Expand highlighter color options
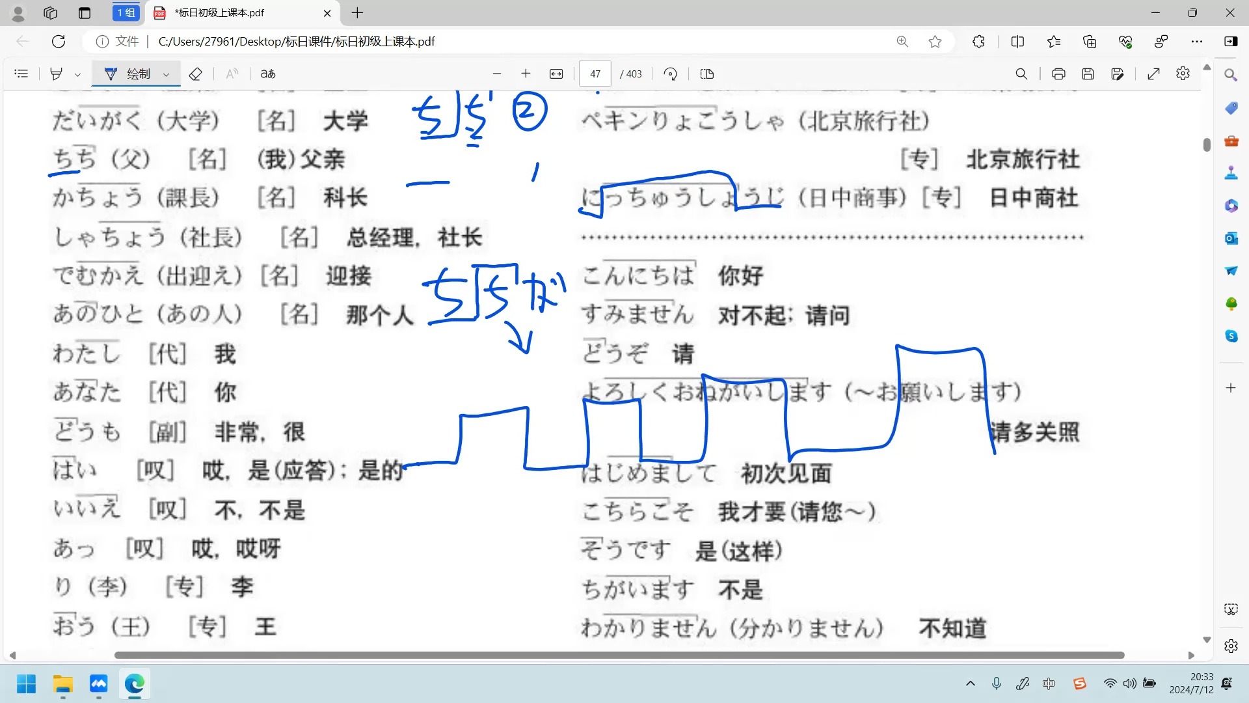The height and width of the screenshot is (703, 1249). tap(77, 74)
